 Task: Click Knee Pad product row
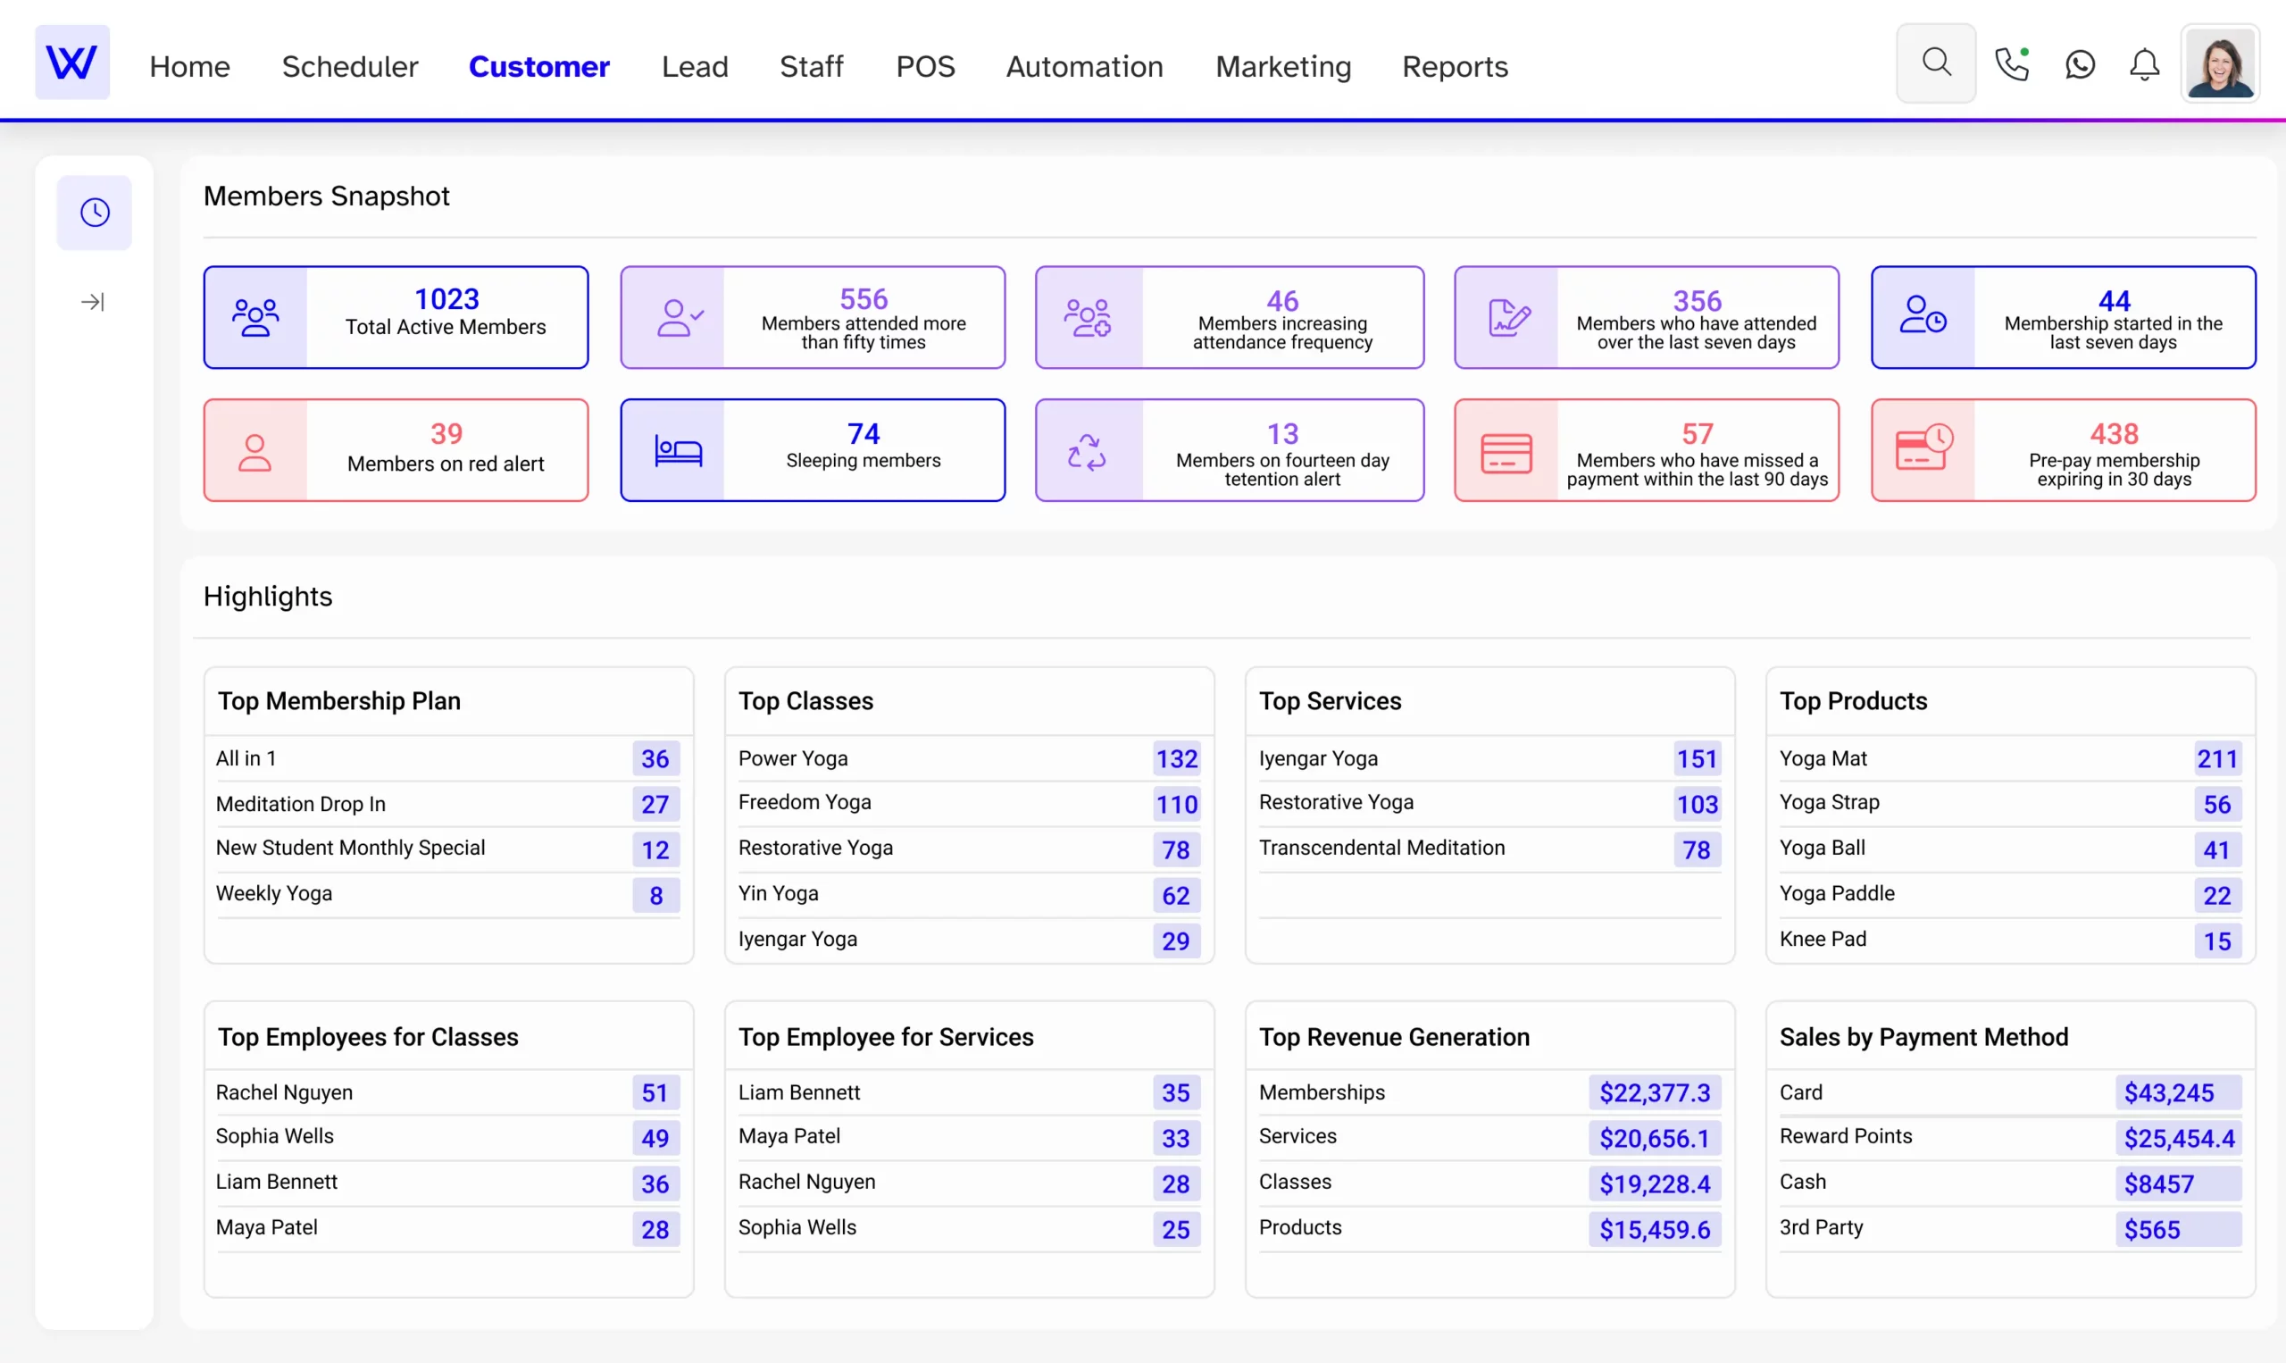[x=2010, y=941]
